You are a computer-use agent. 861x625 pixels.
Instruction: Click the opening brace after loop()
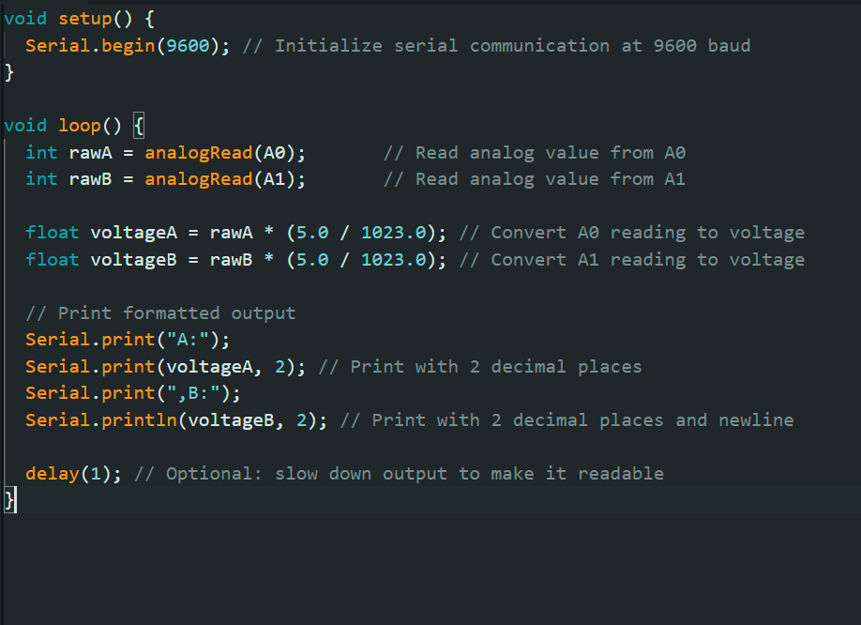click(139, 126)
